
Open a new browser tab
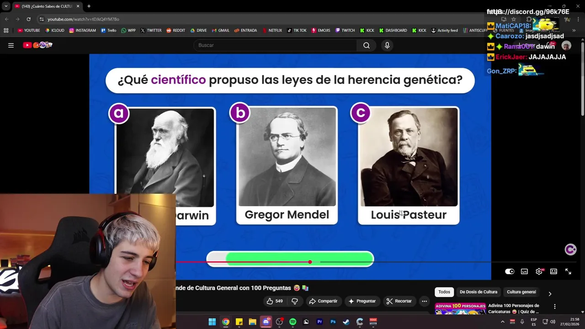point(89,6)
